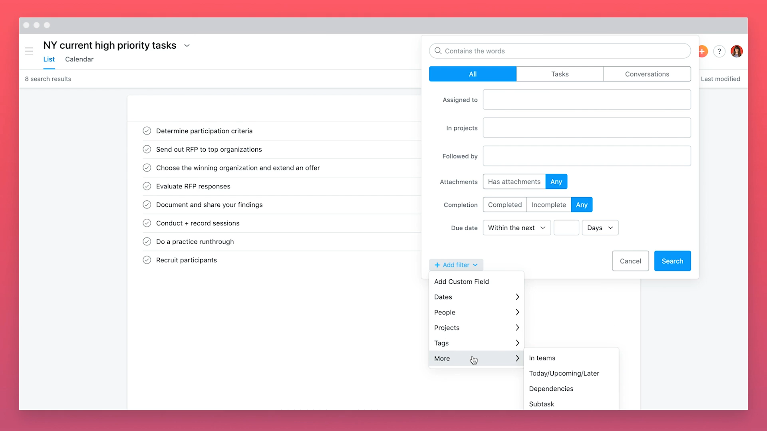Click the magnifying glass search icon
This screenshot has width=767, height=431.
tap(438, 51)
